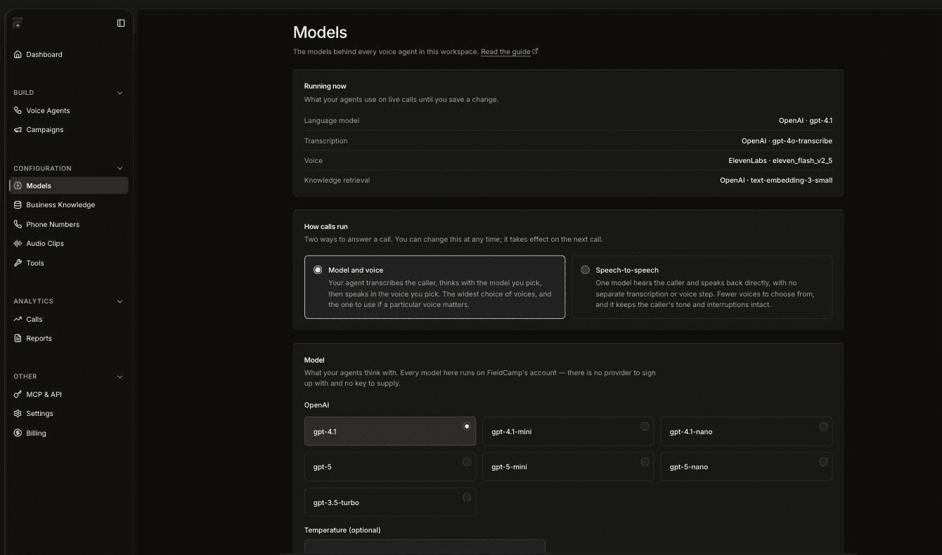Click the Dashboard home icon
The image size is (942, 555).
click(x=18, y=54)
